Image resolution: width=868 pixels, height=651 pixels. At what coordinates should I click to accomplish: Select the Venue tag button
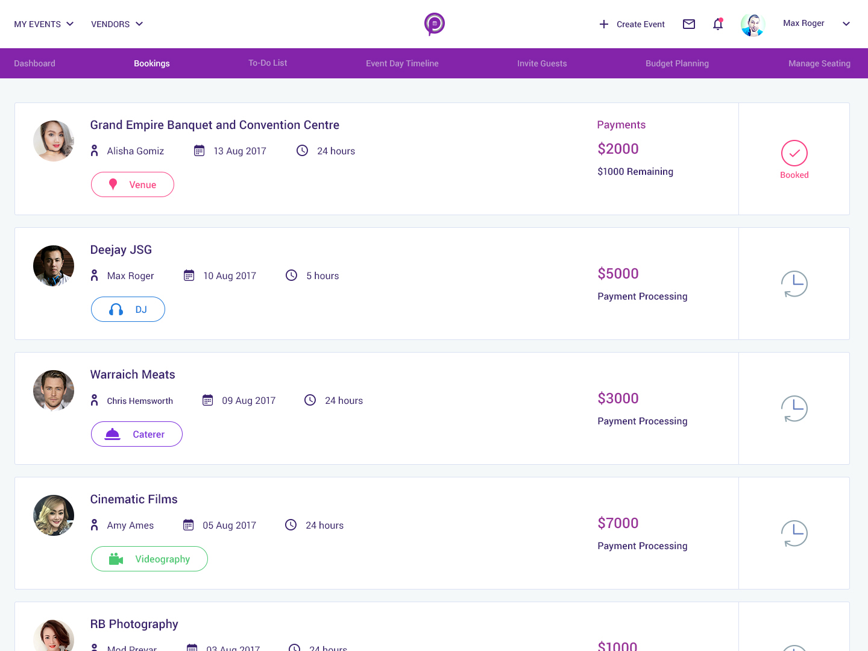pyautogui.click(x=133, y=184)
